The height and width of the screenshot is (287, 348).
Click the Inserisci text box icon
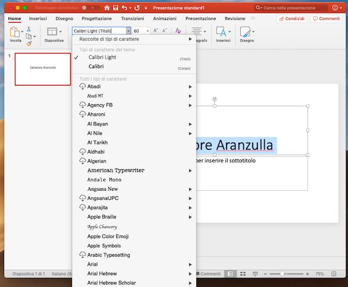221,31
